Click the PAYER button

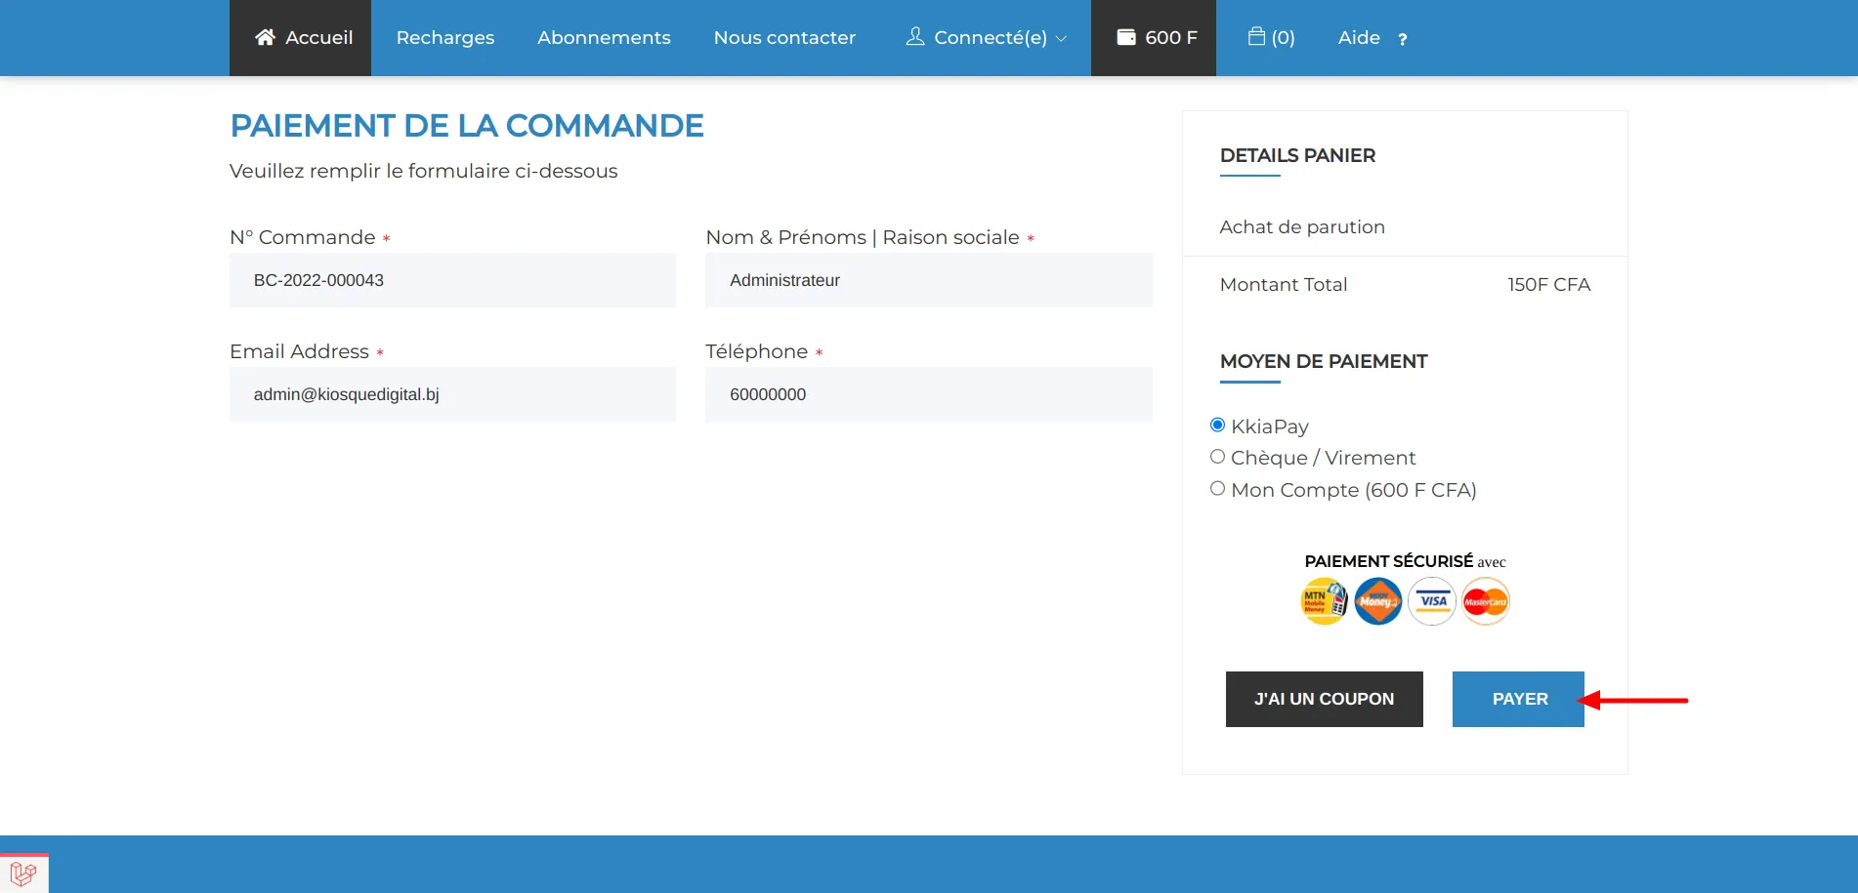pos(1518,699)
